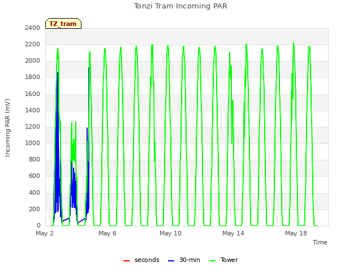Click the 600 y-axis tick label
The width and height of the screenshot is (362, 271).
(35, 176)
